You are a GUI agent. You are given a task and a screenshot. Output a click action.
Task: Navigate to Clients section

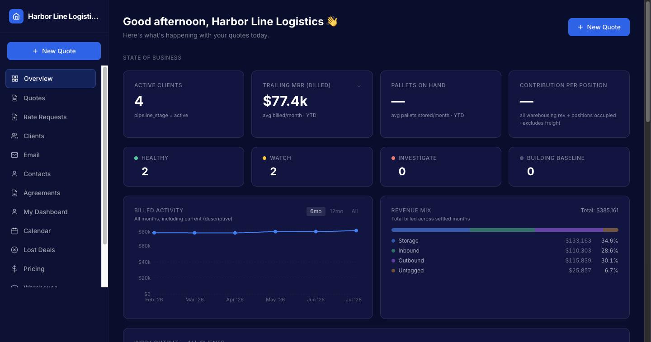[51, 136]
